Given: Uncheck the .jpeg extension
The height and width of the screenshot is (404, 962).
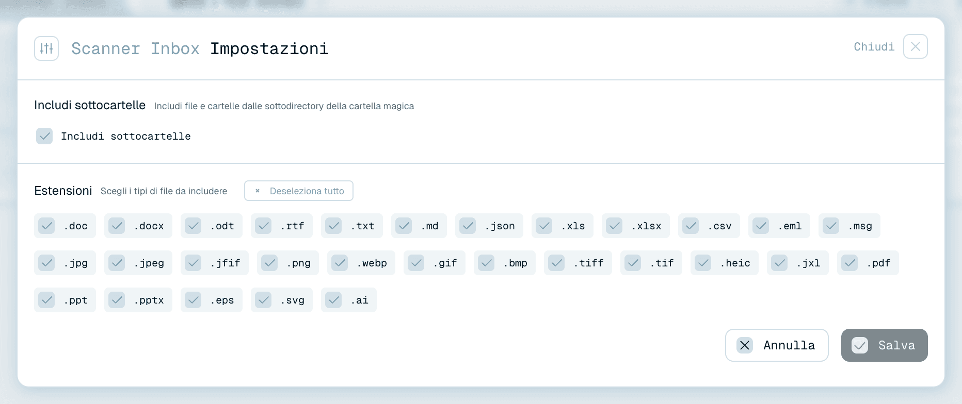Looking at the screenshot, I should coord(117,263).
